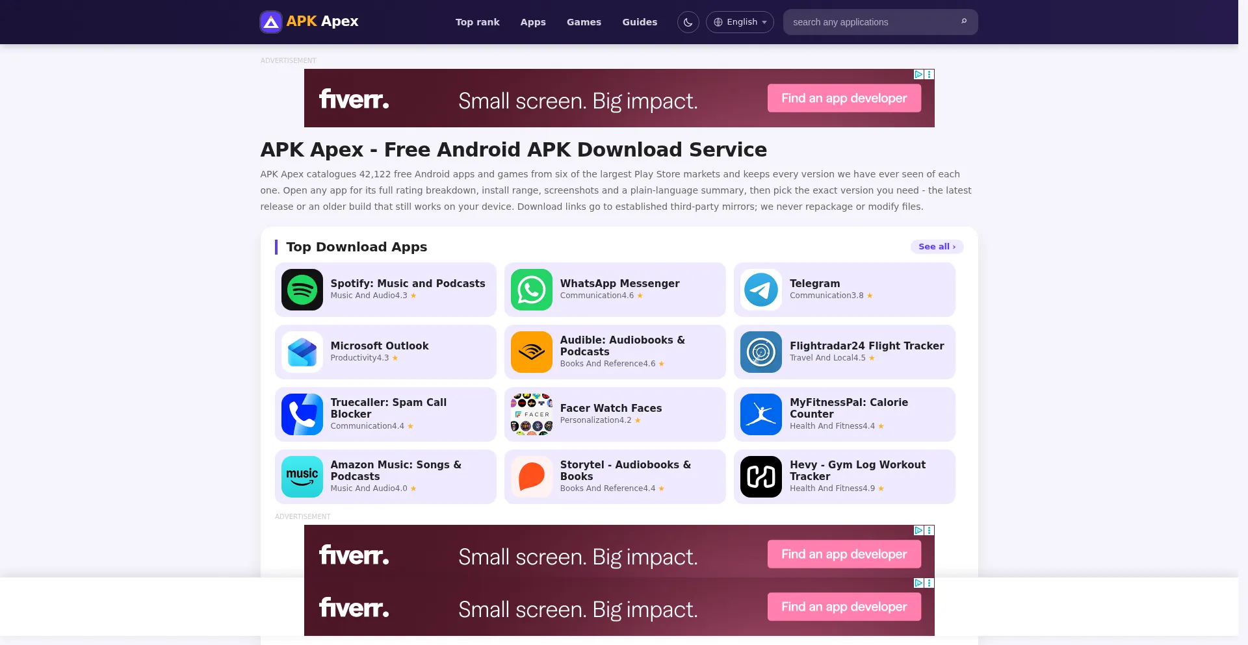Screen dimensions: 1248x645
Task: Open the Games menu item
Action: pyautogui.click(x=584, y=22)
